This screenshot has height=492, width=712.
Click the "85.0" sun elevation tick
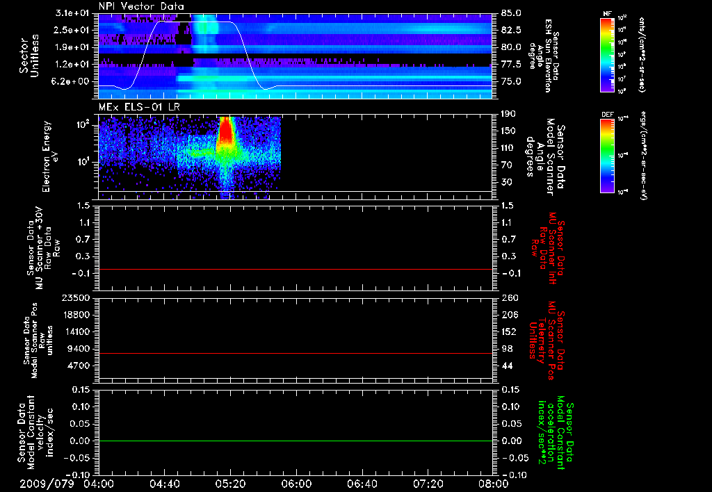[511, 13]
